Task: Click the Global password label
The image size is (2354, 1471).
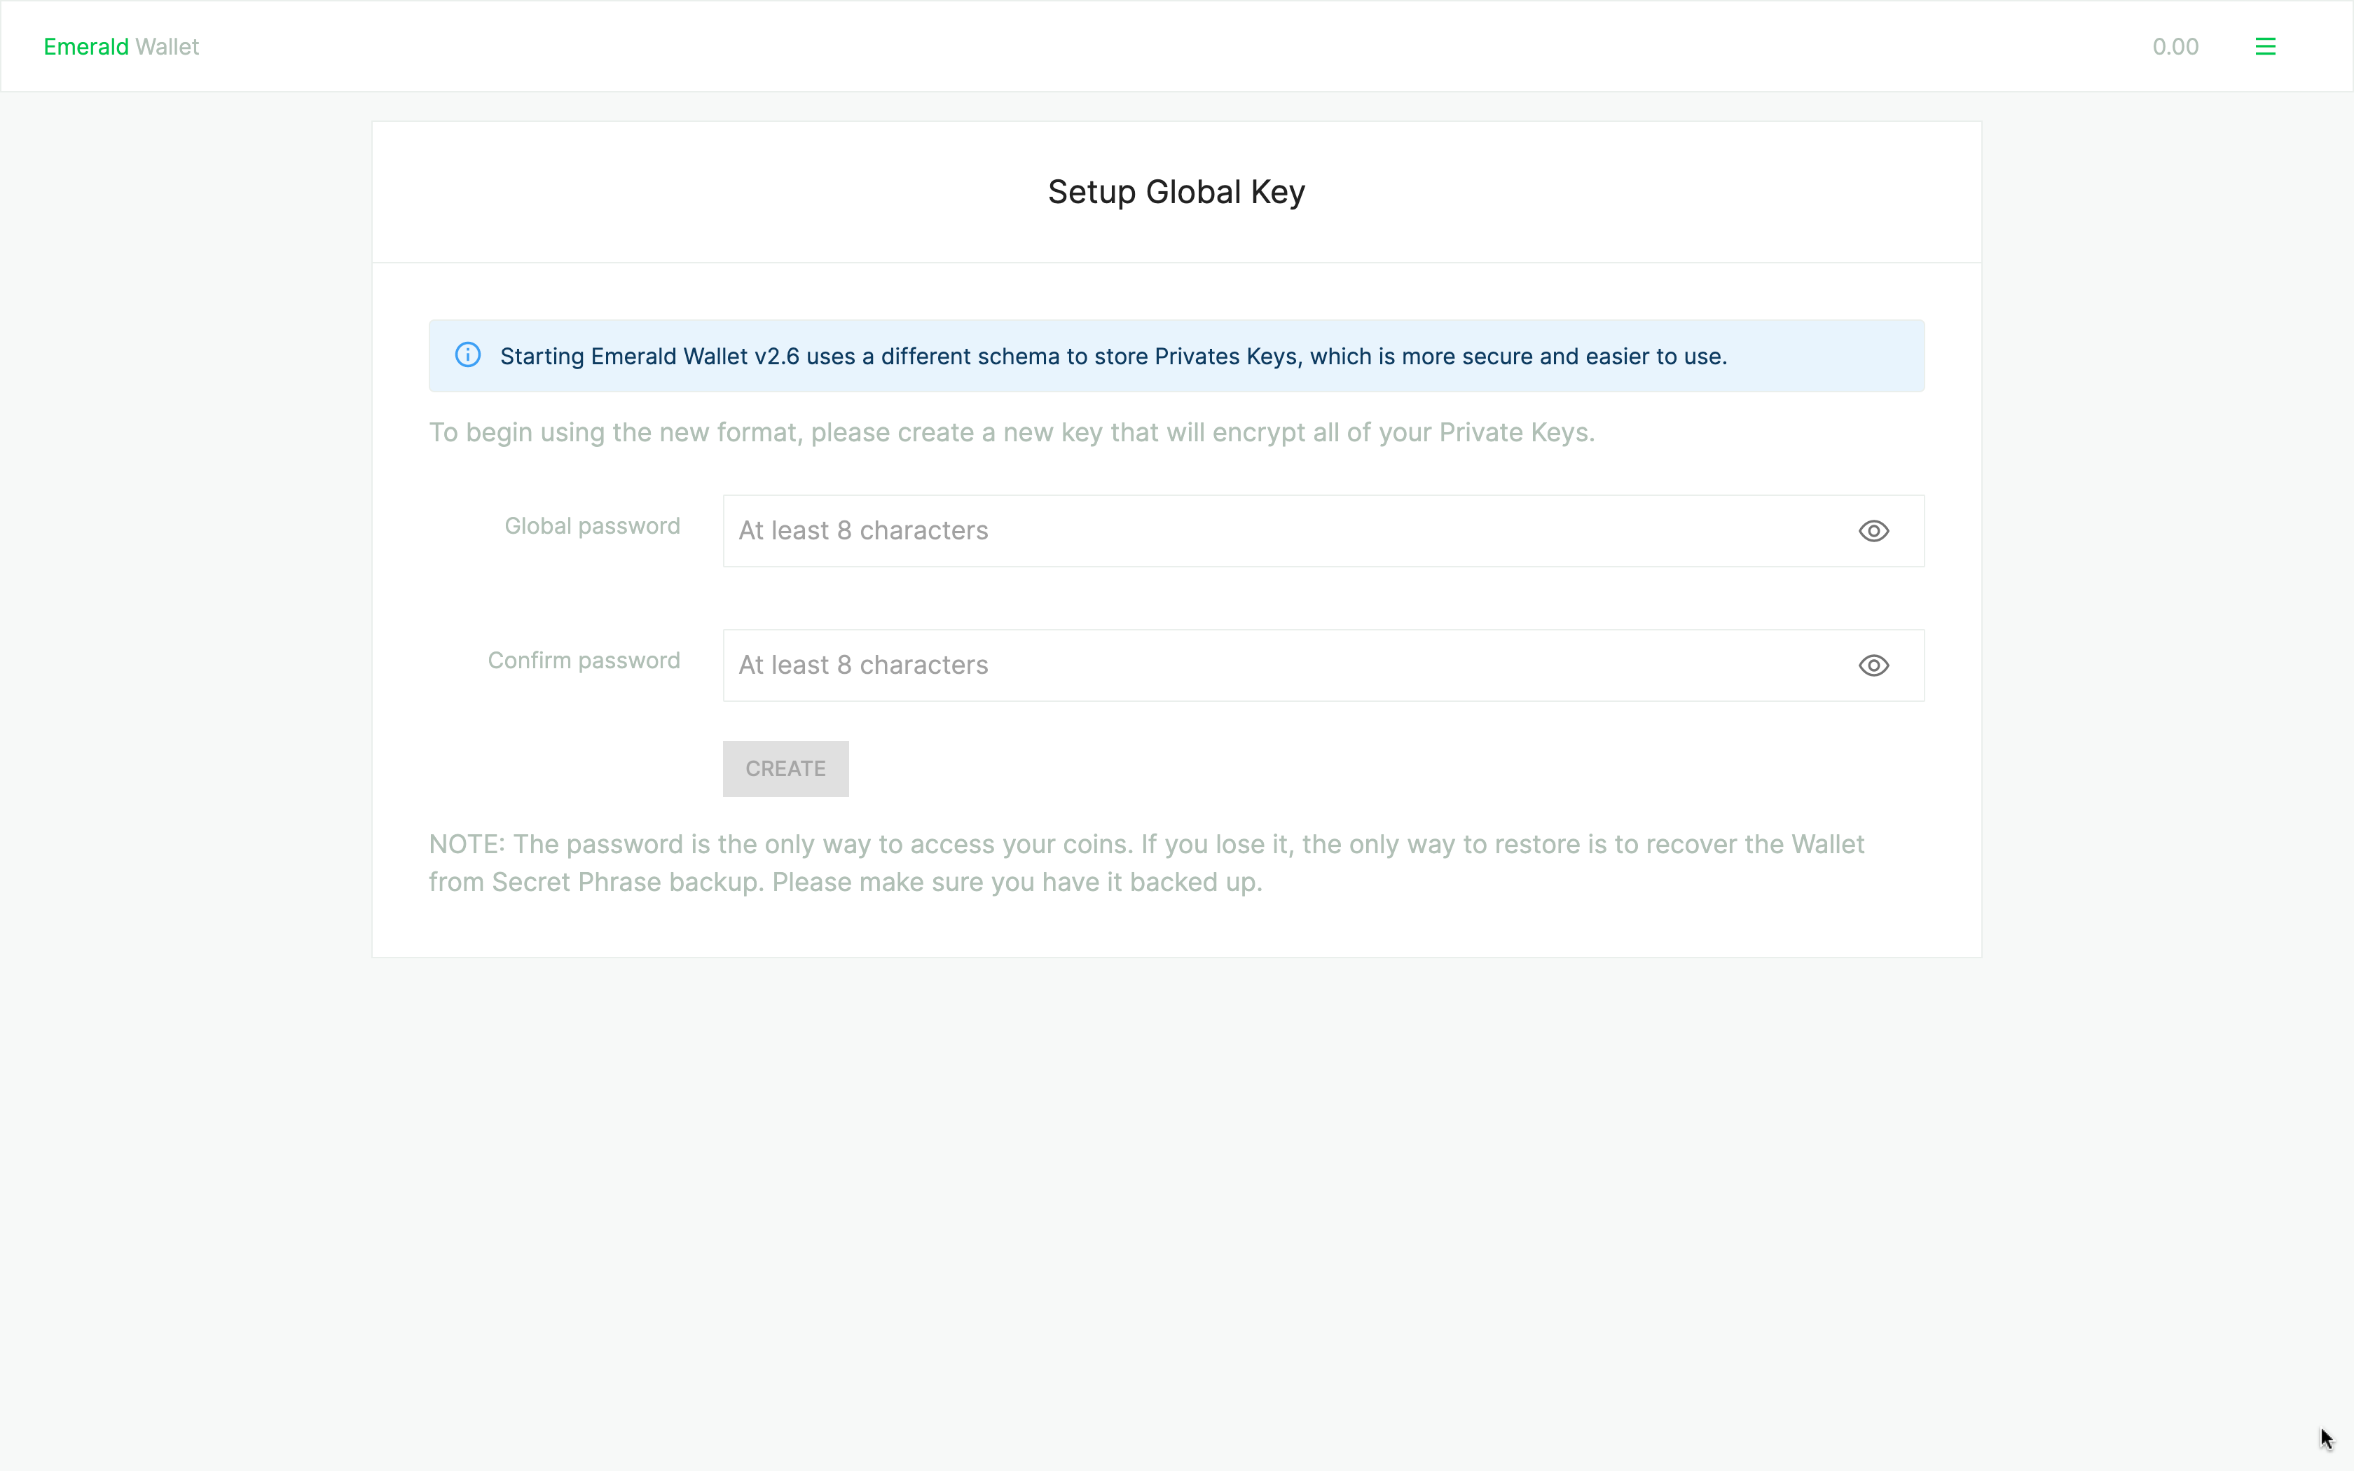Action: click(591, 526)
